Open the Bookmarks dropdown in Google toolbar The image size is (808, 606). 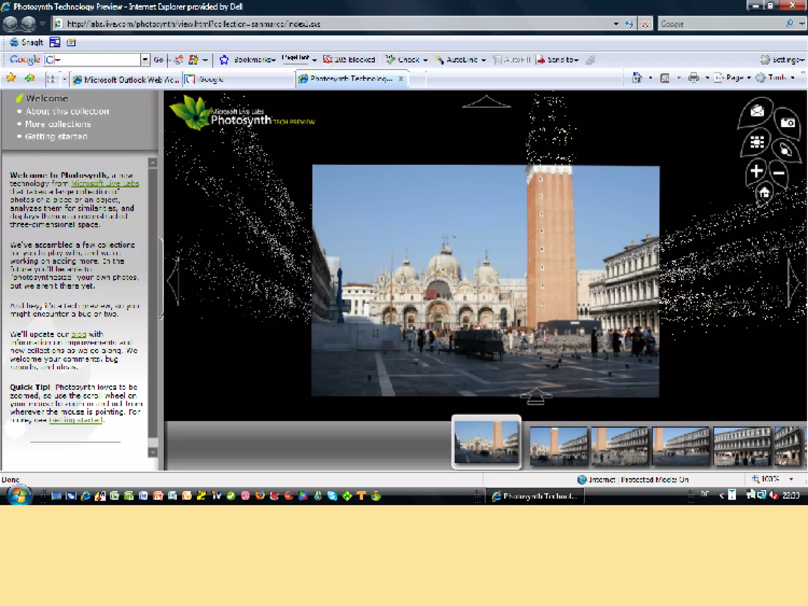click(x=254, y=60)
